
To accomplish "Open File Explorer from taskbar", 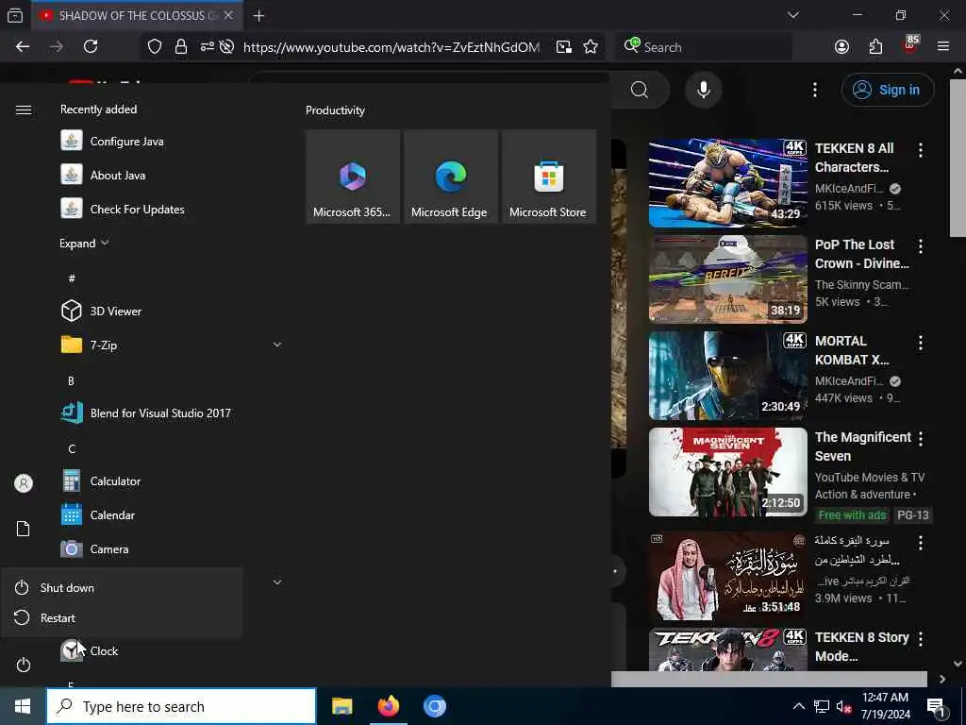I will tap(341, 706).
